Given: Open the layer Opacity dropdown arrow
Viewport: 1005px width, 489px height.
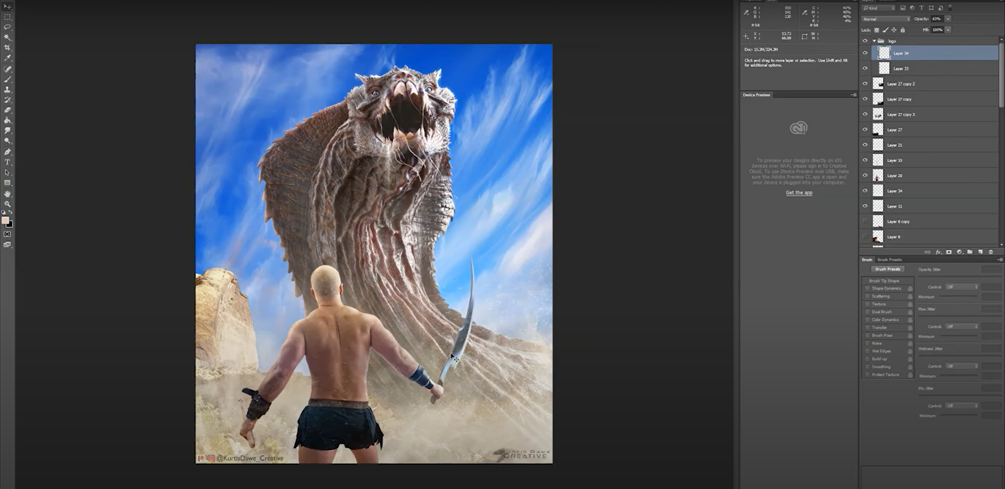Looking at the screenshot, I should pyautogui.click(x=948, y=19).
